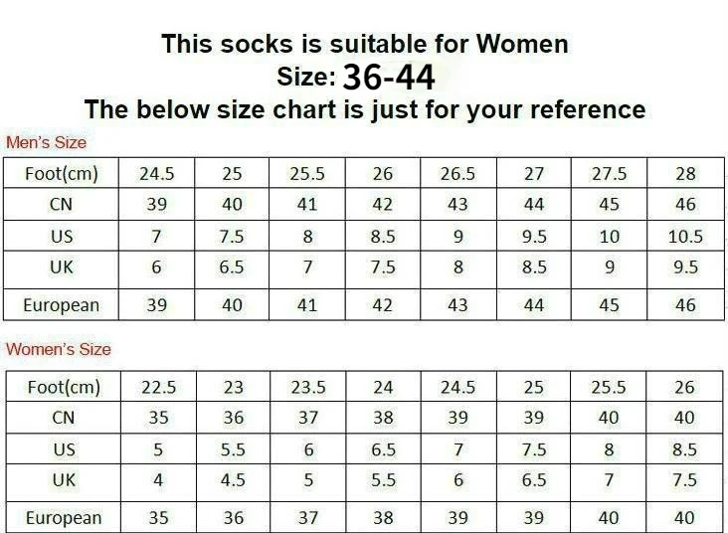Screen dimensions: 728x533
Task: Click the CN row 35 cell in Women's table
Action: coord(157,418)
